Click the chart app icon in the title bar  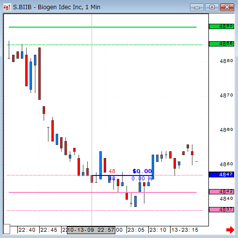[x=7, y=7]
